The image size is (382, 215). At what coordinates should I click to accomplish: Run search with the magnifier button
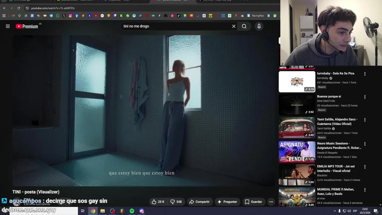(x=244, y=26)
